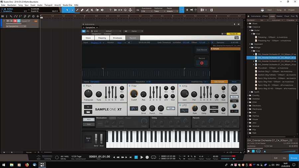Click the Edit Sample button
Image resolution: width=299 pixels, height=168 pixels.
pyautogui.click(x=219, y=82)
